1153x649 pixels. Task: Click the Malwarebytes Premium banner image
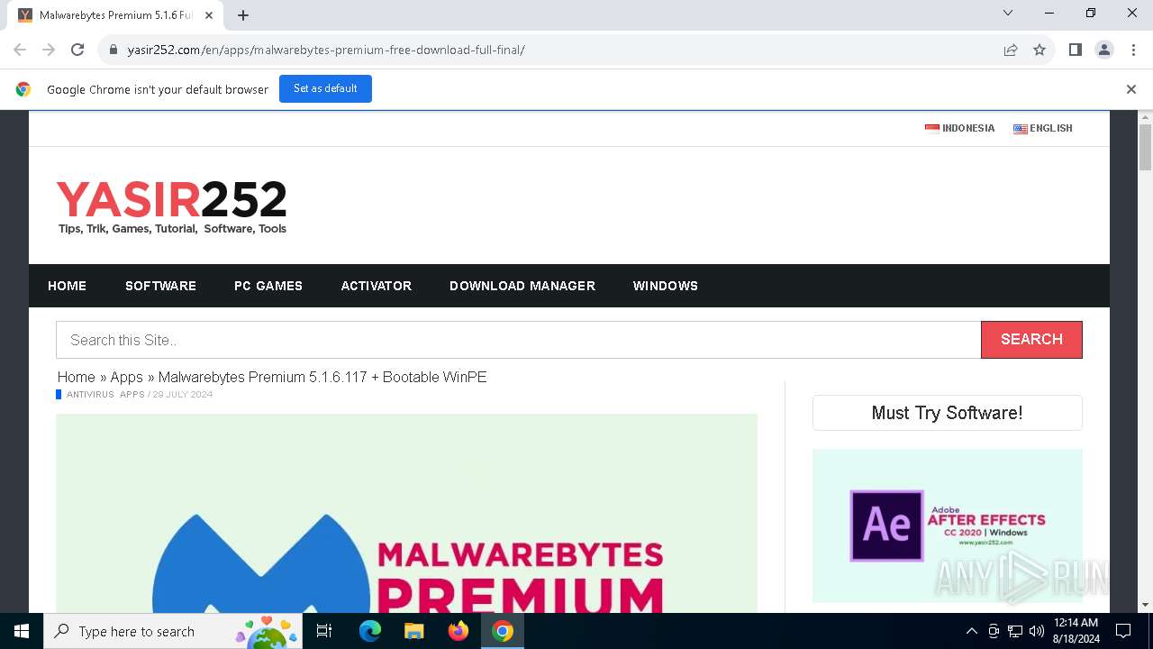point(407,513)
